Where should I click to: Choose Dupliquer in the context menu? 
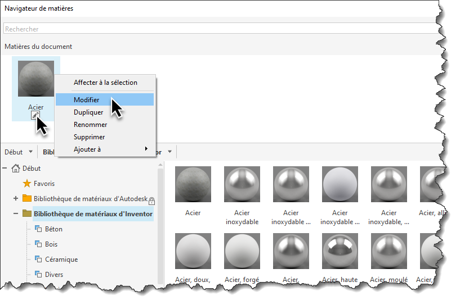(88, 112)
